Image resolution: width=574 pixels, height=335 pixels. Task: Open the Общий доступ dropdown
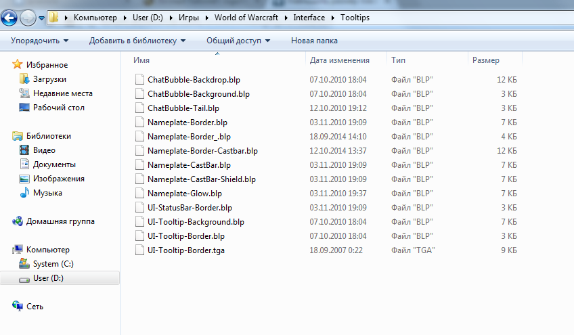point(238,41)
